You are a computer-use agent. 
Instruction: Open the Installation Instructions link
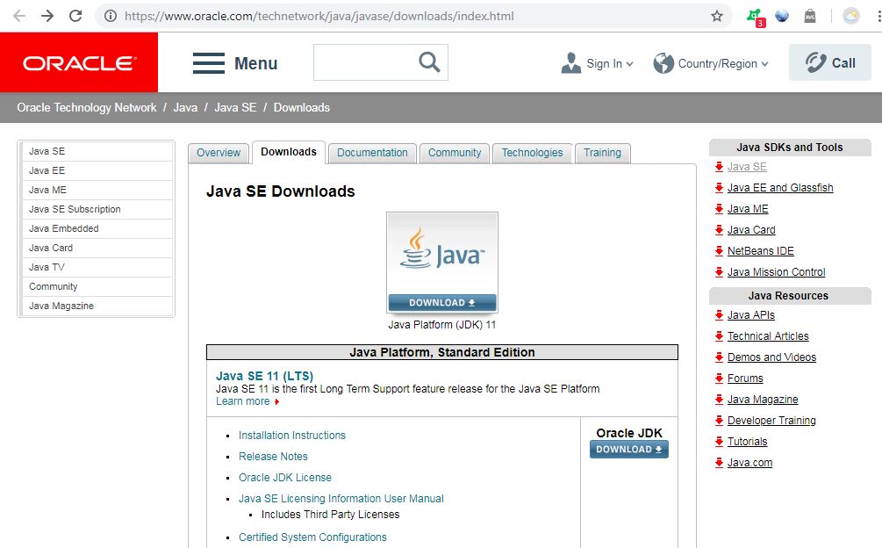tap(292, 436)
